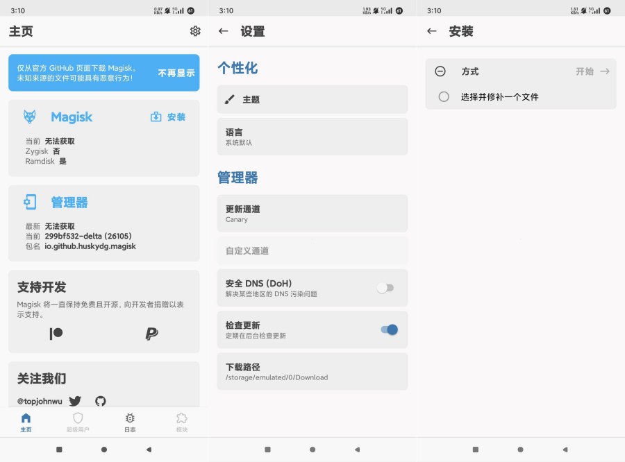Tap version text 299bf532-delta (26105)

point(88,236)
